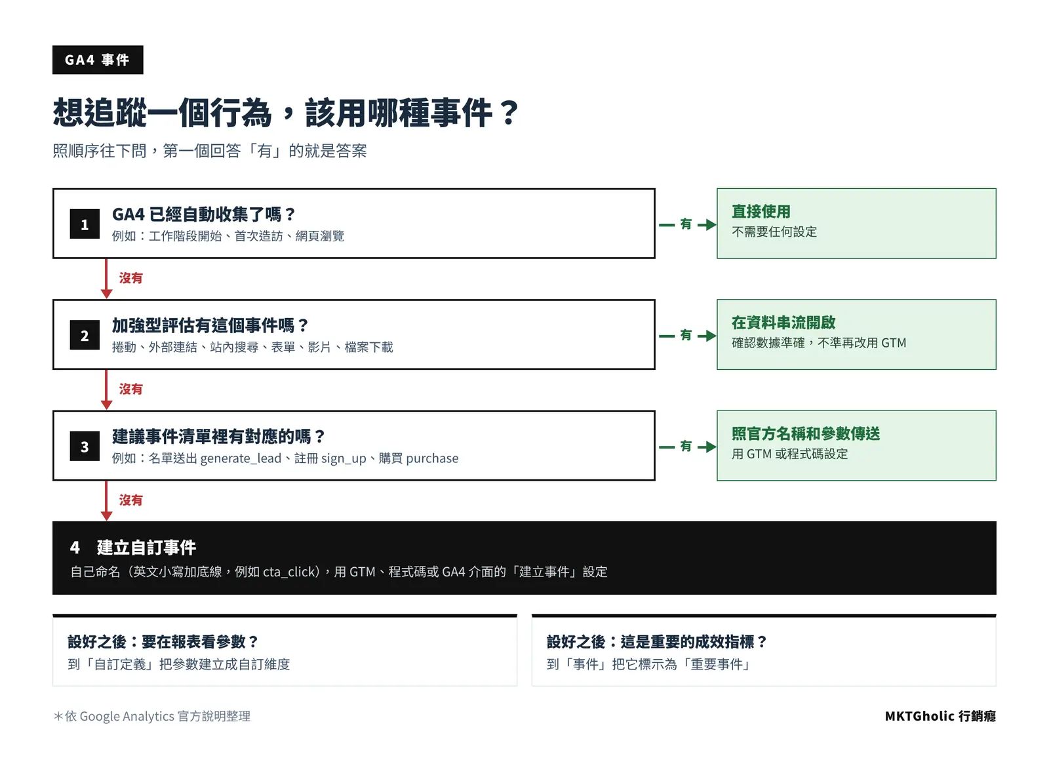Click '確認數據準確，不準再改用 GTM' text
This screenshot has width=1049, height=760.
[819, 343]
